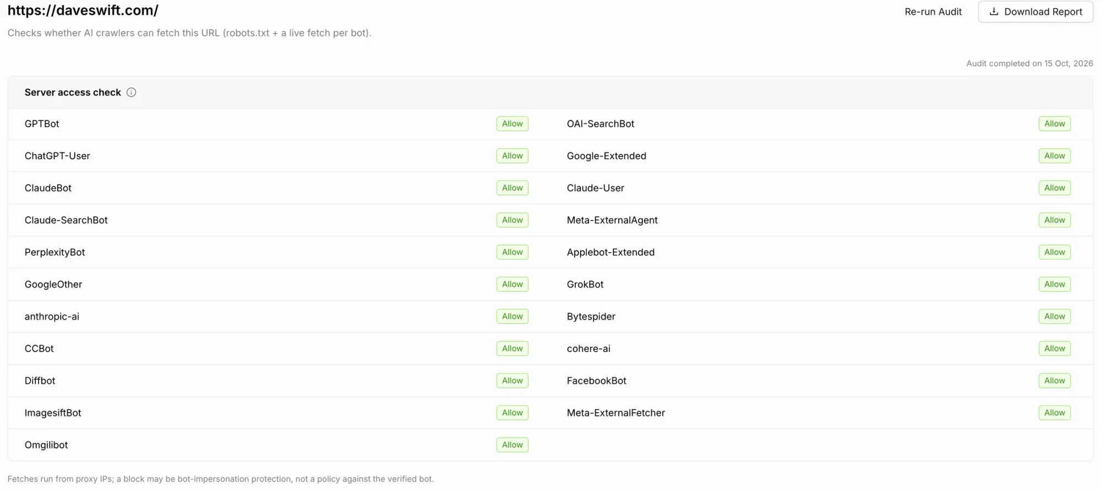Click the Allow badge for Meta-ExternalAgent
This screenshot has height=492, width=1101.
[x=1055, y=220]
